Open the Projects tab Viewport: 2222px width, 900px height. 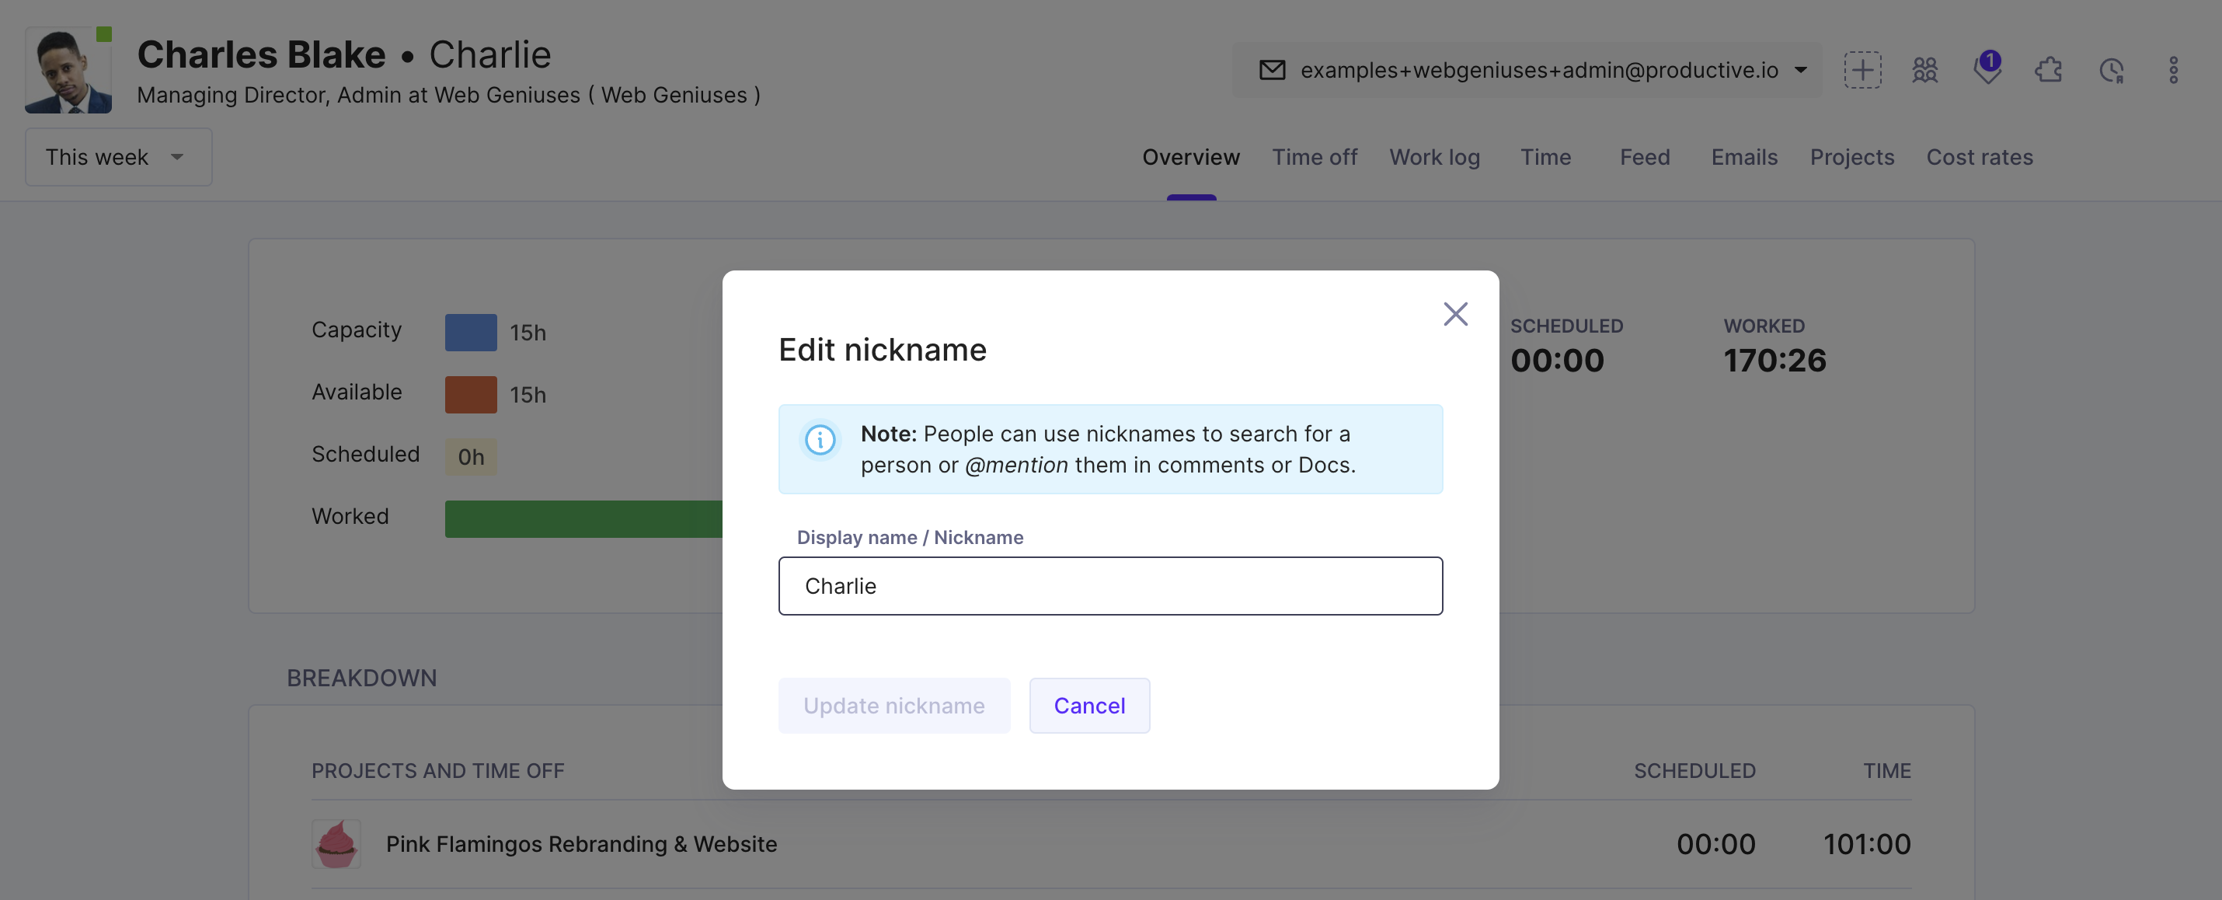click(x=1852, y=157)
